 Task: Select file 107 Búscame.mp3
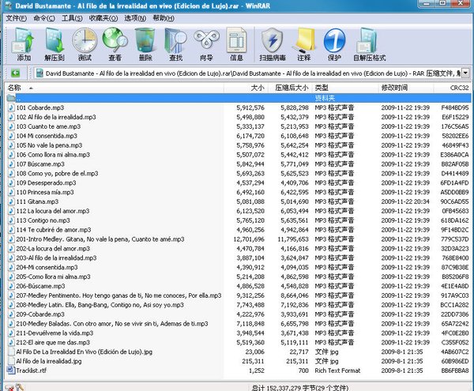[x=40, y=164]
